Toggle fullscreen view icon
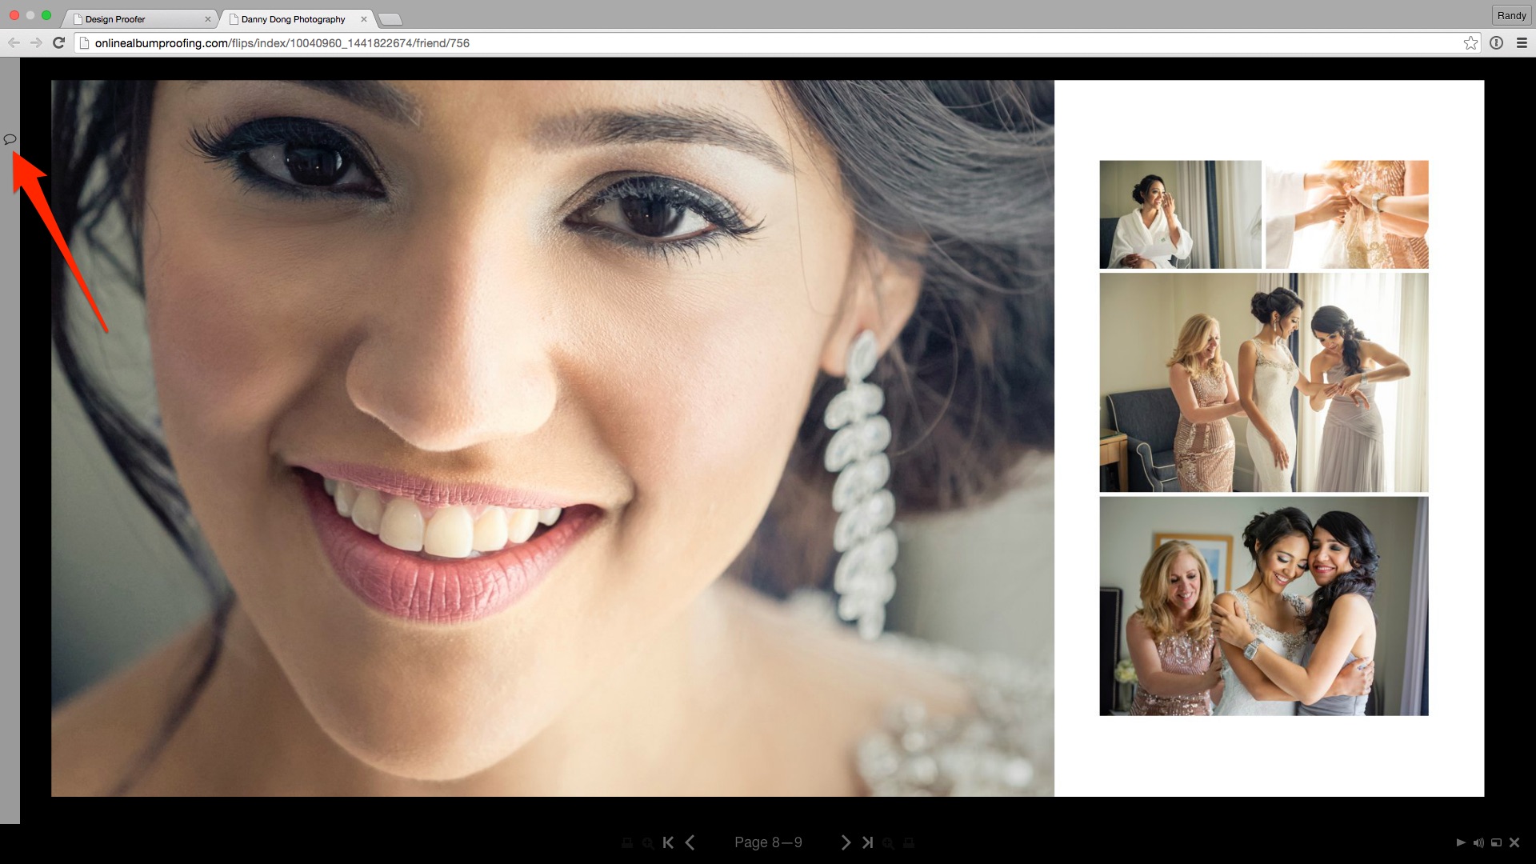 tap(1496, 842)
